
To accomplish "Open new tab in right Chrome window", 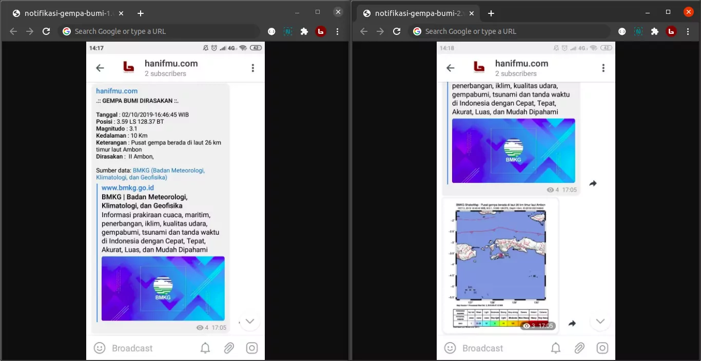I will (x=491, y=13).
